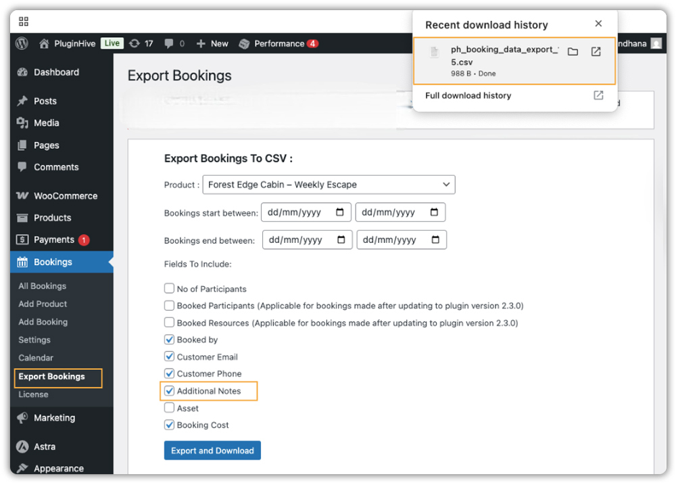This screenshot has width=676, height=485.
Task: Select All Bookings in the sidebar
Action: [x=41, y=285]
